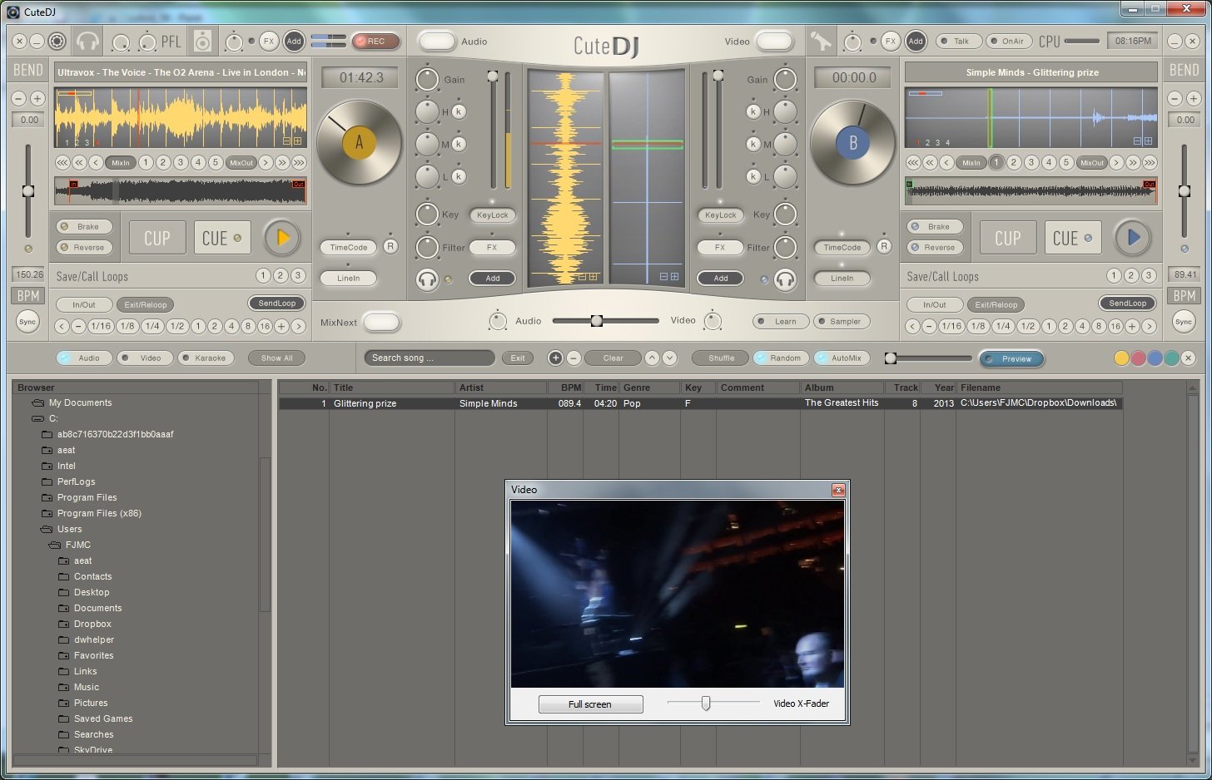Click the deck B turntable platter

pos(852,143)
